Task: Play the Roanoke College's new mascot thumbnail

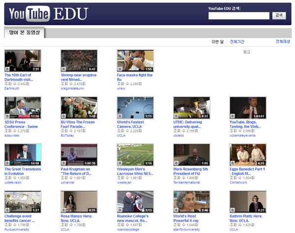Action: (x=135, y=202)
